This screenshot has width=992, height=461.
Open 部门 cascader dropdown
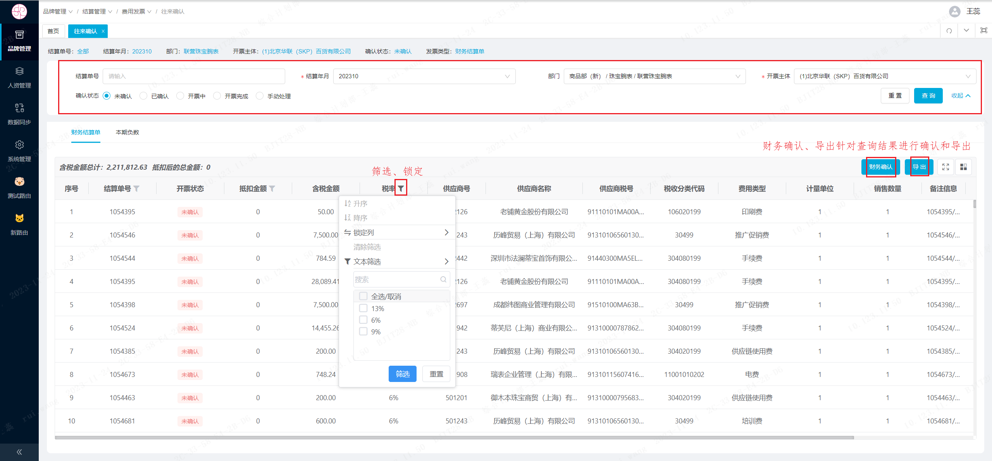click(x=654, y=76)
